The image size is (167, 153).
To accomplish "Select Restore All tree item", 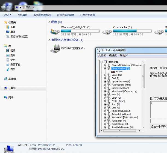I will pyautogui.click(x=125, y=117).
